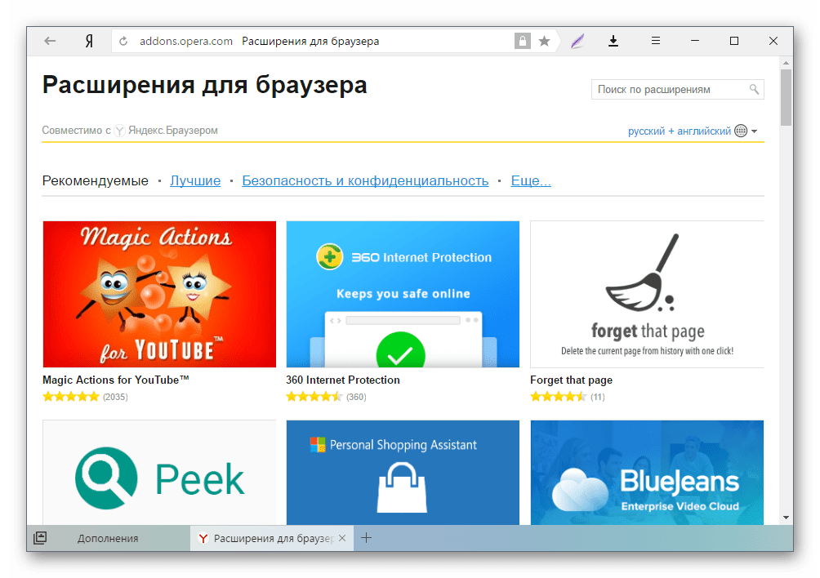
Task: Bookmark page with the star icon
Action: tap(545, 41)
